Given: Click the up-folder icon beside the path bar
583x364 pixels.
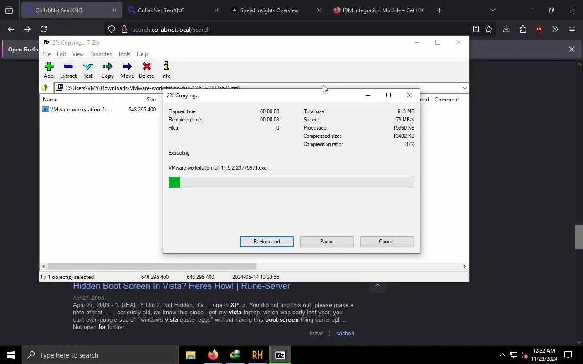Looking at the screenshot, I should click(45, 88).
